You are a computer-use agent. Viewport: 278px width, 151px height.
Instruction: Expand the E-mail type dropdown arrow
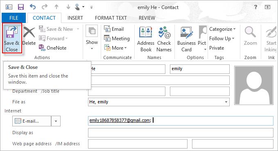pos(56,121)
